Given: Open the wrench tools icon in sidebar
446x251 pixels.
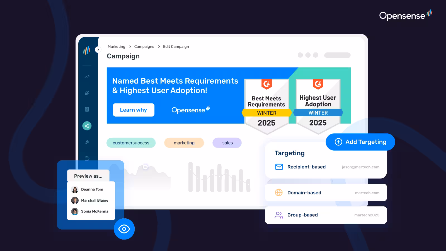Looking at the screenshot, I should coord(87,142).
